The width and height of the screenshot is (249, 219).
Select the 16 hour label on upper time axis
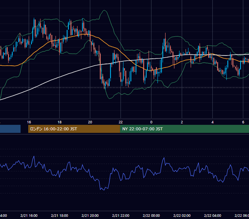pos(29,122)
